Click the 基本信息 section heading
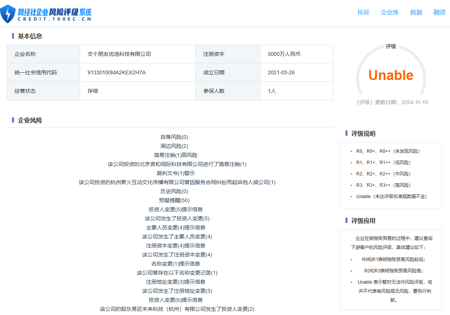This screenshot has height=315, width=450. tap(30, 36)
